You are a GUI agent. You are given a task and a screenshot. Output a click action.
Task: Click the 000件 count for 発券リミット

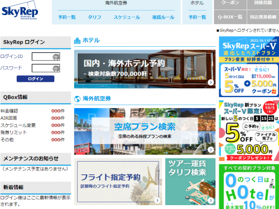[58, 133]
